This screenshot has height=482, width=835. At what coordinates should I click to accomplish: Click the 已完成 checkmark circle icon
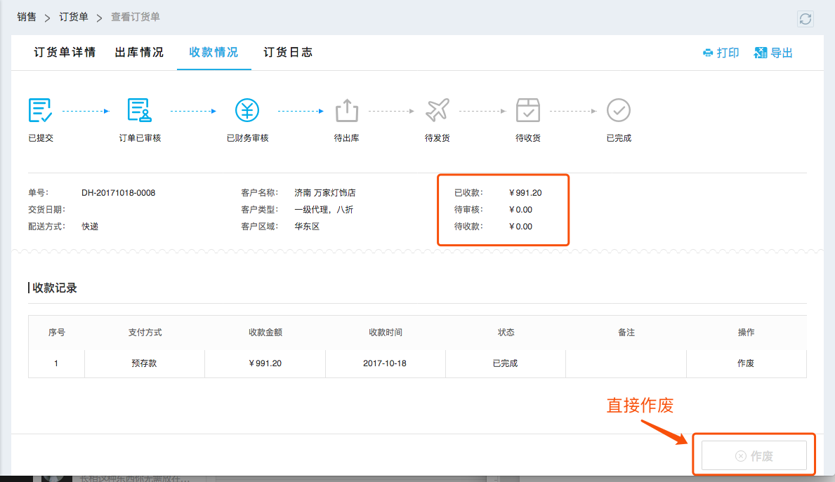tap(619, 110)
